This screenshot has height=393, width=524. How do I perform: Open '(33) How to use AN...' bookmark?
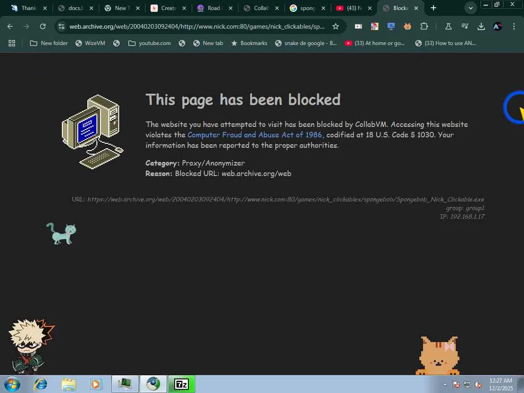(445, 43)
